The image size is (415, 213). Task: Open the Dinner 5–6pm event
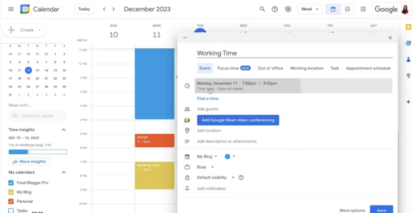tap(155, 140)
